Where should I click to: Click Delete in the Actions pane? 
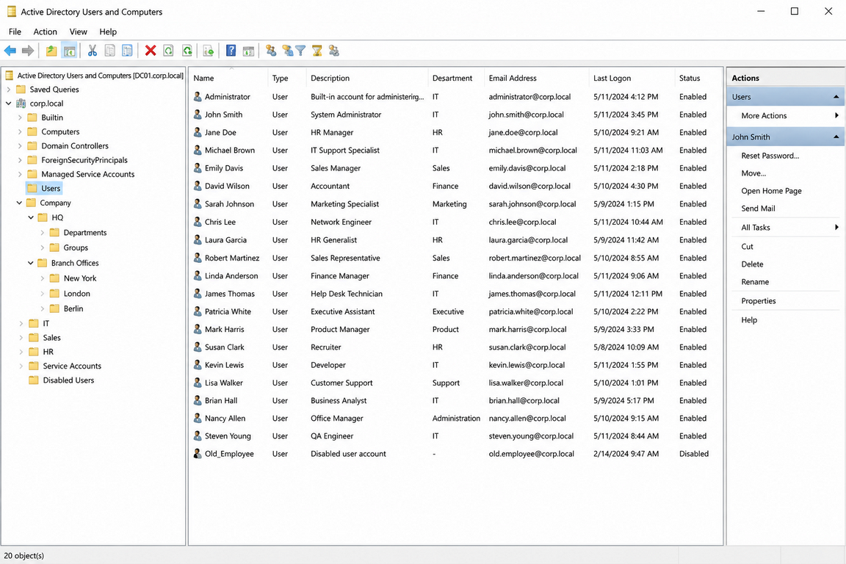(752, 264)
